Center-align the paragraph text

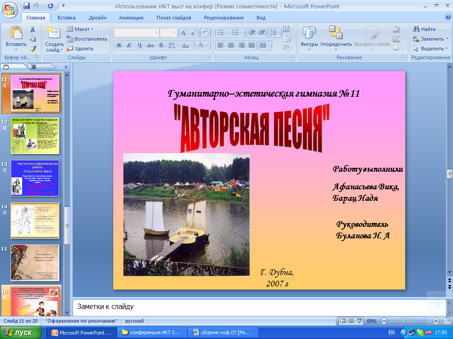coord(231,45)
